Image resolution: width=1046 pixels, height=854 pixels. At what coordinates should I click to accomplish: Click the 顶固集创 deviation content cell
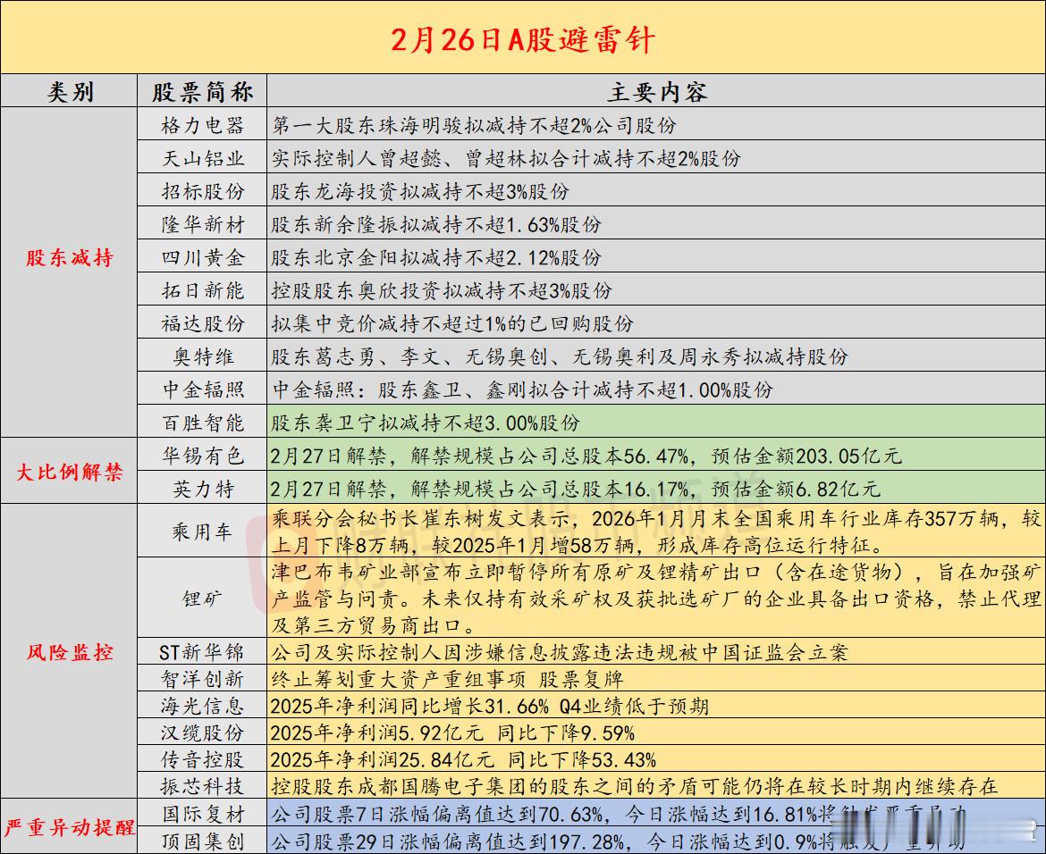(626, 840)
